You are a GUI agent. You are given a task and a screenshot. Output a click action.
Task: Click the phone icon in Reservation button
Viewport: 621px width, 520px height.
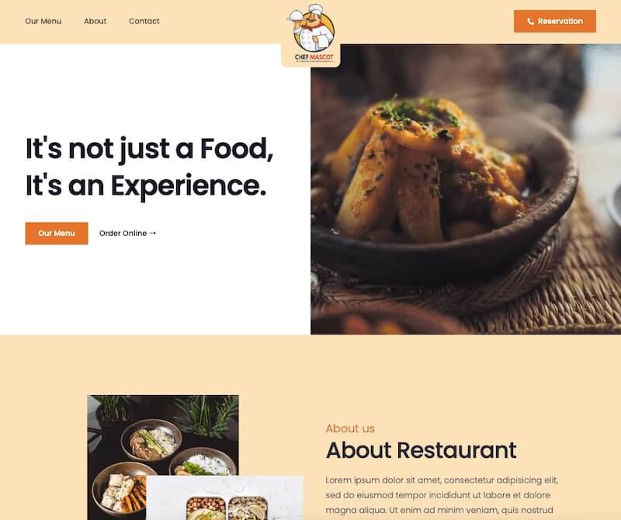point(531,22)
